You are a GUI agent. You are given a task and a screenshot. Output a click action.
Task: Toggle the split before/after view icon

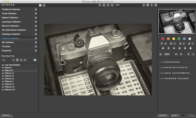[40, 5]
